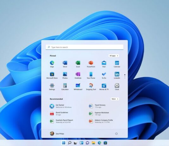This screenshot has width=169, height=146.
Task: Click the power button icon
Action: 116,134
